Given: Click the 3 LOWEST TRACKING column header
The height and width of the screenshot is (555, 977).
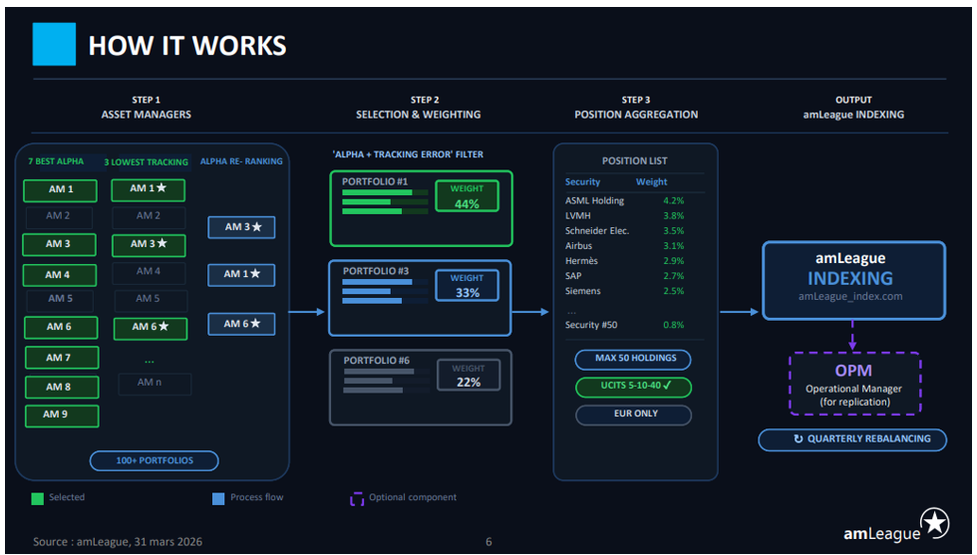Looking at the screenshot, I should click(146, 162).
